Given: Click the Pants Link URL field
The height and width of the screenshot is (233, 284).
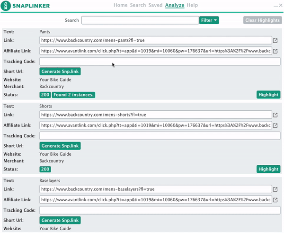Looking at the screenshot, I should pyautogui.click(x=156, y=40).
